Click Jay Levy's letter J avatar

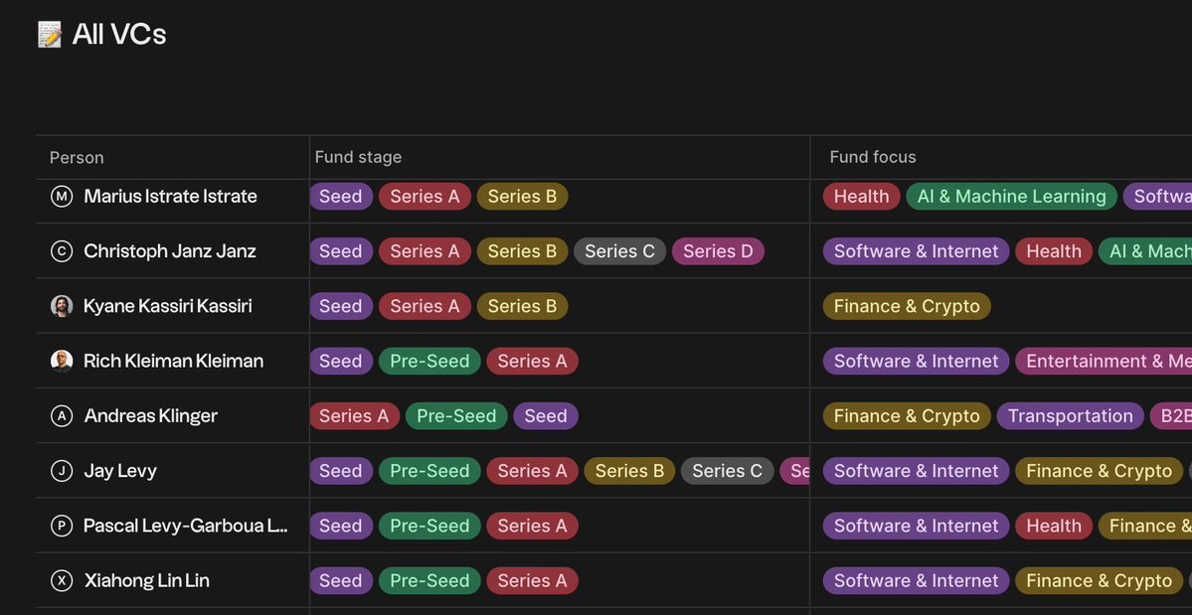coord(62,471)
